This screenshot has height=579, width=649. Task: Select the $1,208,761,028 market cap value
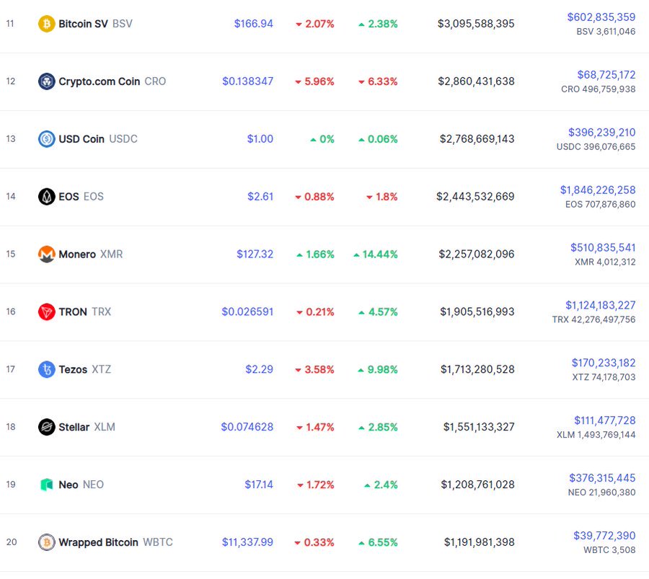(x=477, y=485)
